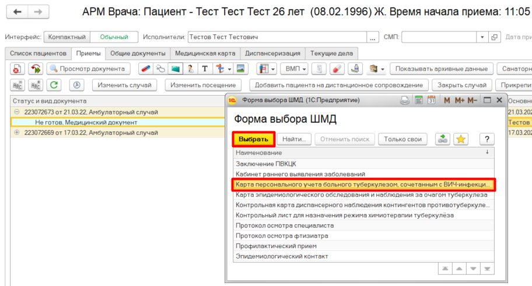Click the stethoscope icon in toolbar
Image resolution: width=532 pixels, height=286 pixels.
coord(161,69)
